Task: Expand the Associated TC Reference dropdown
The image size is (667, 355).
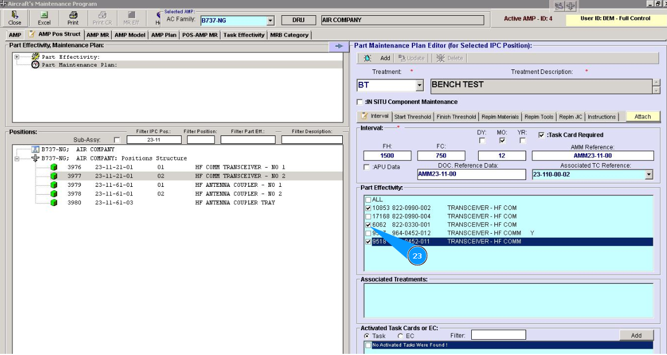Action: point(648,175)
